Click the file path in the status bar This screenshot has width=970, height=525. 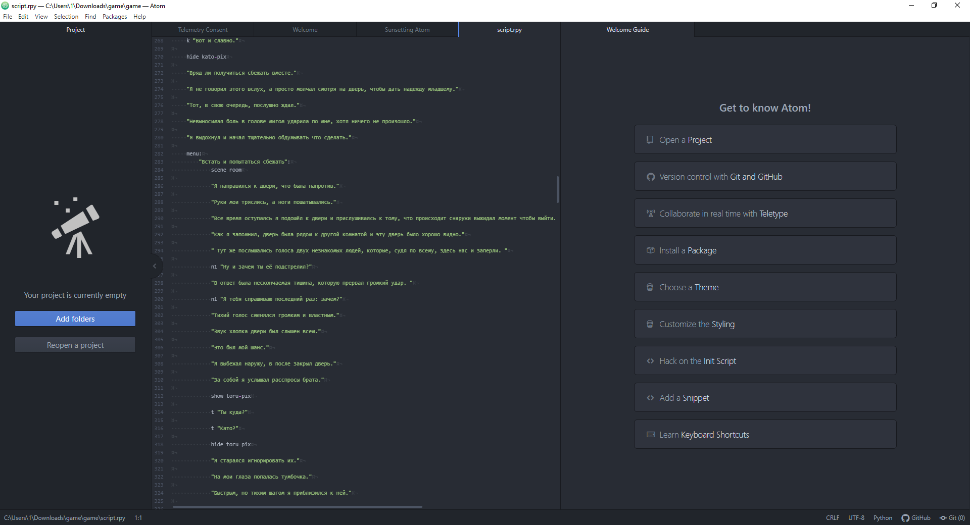(65, 518)
